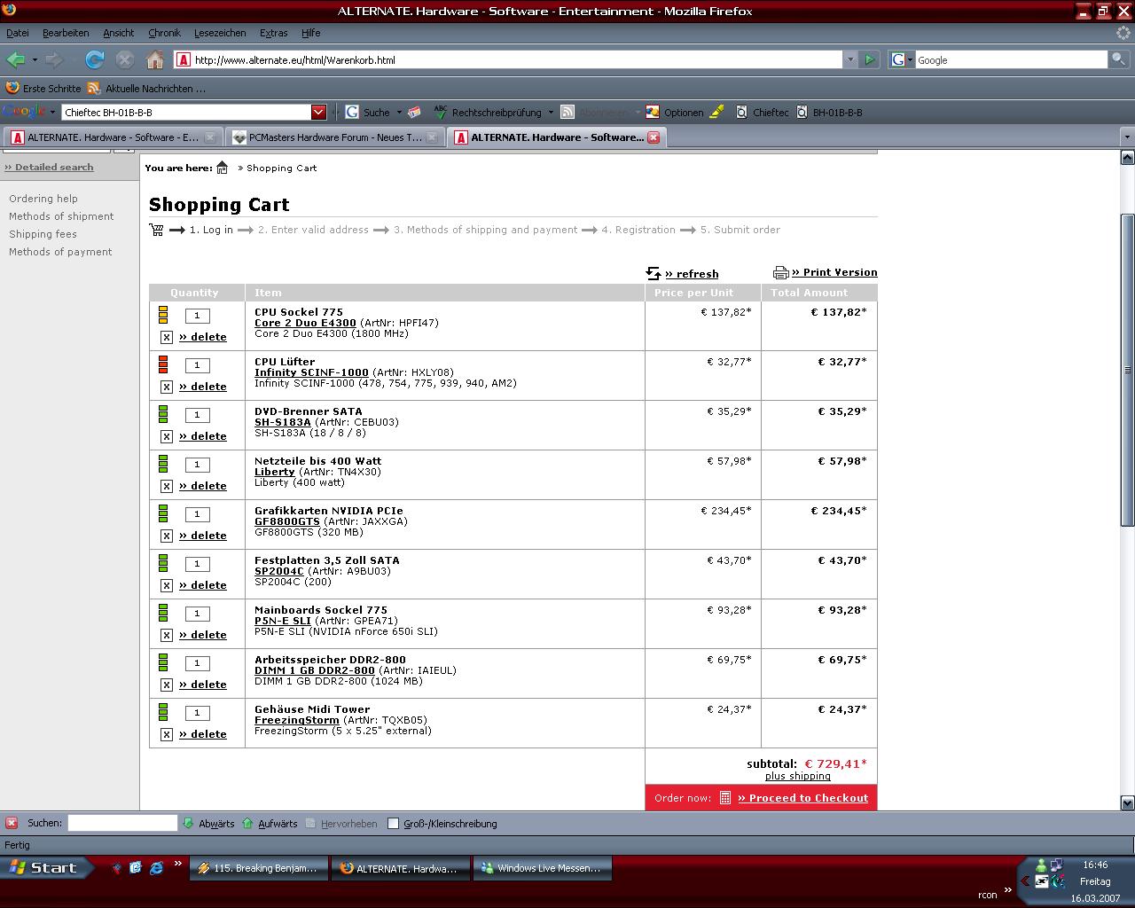Viewport: 1135px width, 908px height.
Task: Click the home page icon in toolbar
Action: coord(155,59)
